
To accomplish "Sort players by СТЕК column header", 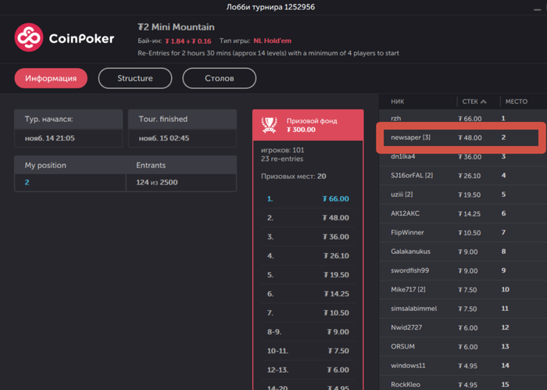I will point(470,102).
